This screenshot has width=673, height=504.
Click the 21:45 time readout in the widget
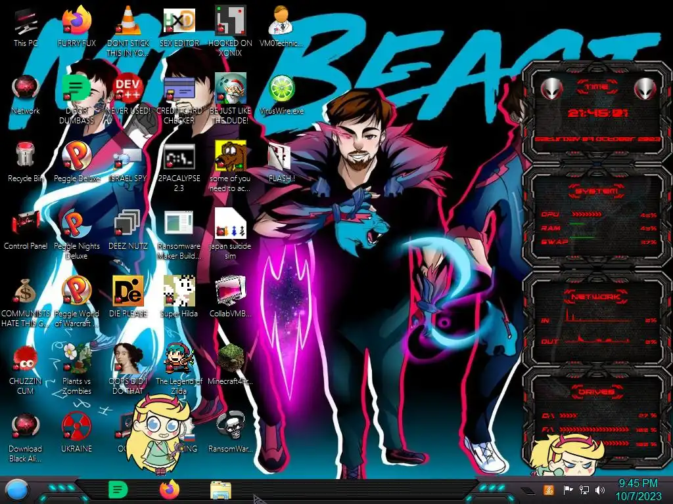(x=598, y=113)
